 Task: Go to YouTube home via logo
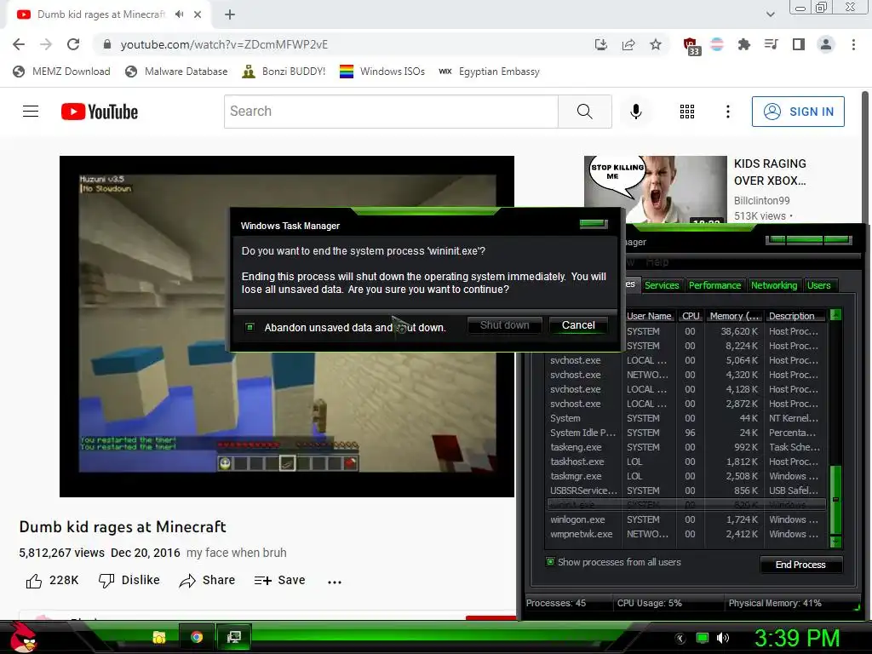(100, 112)
